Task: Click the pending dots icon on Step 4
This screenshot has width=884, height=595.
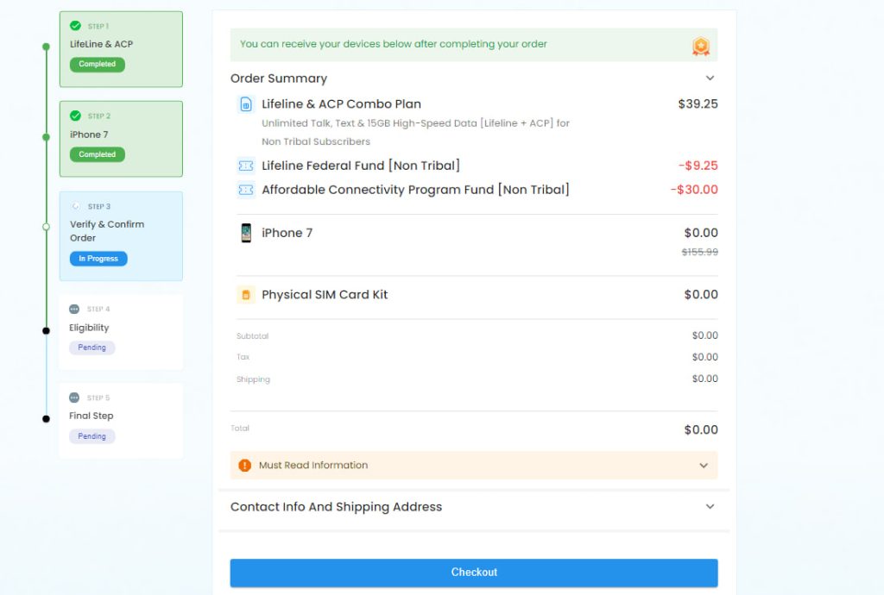Action: click(74, 309)
